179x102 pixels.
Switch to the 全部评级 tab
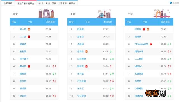pos(8,3)
